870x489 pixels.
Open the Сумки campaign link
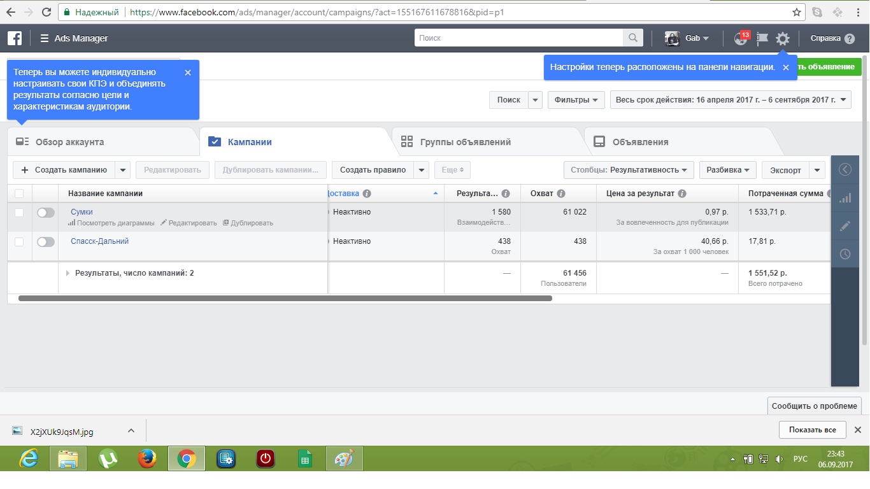82,212
